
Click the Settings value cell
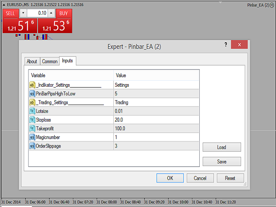point(156,85)
